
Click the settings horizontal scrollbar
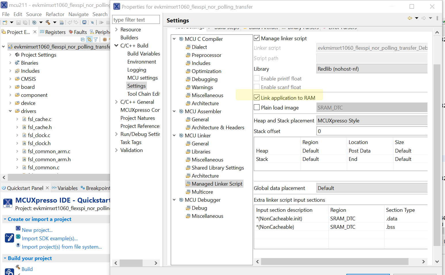[335, 261]
